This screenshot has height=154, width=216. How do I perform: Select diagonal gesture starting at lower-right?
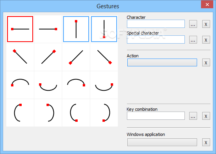[104, 57]
